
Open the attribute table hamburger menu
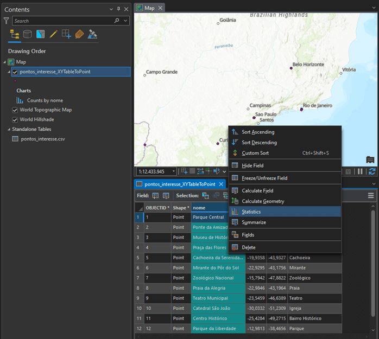(x=371, y=195)
